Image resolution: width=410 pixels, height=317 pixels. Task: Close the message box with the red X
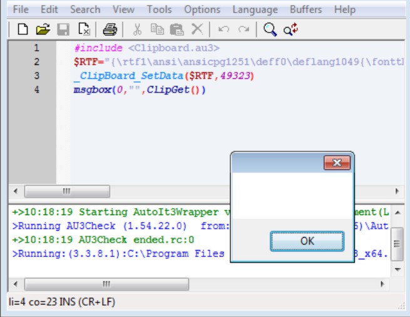pyautogui.click(x=337, y=163)
